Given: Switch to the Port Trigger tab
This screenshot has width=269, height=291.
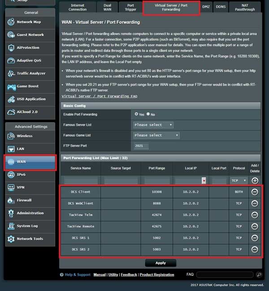Looking at the screenshot, I should pos(130,7).
